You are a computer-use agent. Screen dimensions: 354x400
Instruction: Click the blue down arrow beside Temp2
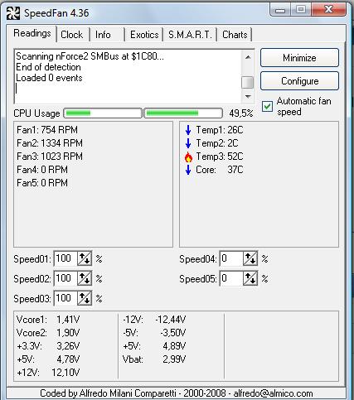pos(188,143)
